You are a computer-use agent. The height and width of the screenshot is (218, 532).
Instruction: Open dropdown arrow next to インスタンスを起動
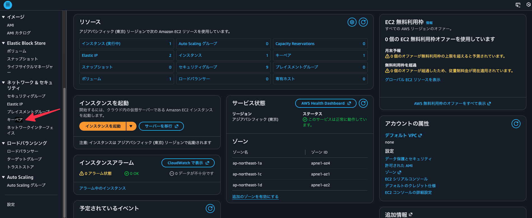(x=131, y=126)
